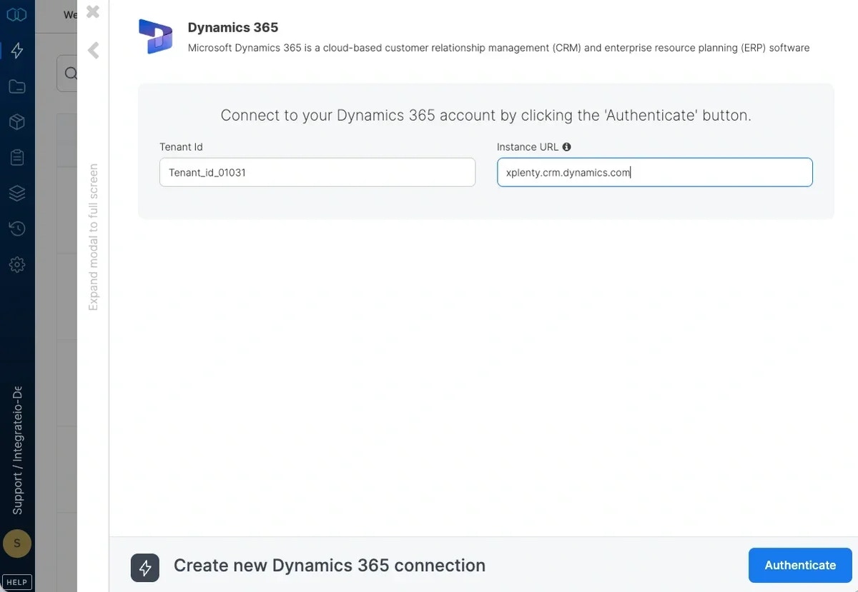Click the package box icon in sidebar
This screenshot has width=858, height=592.
click(16, 121)
